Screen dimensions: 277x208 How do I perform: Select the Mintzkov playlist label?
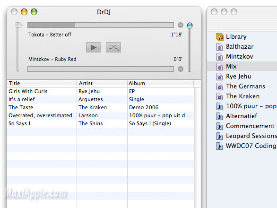click(239, 56)
